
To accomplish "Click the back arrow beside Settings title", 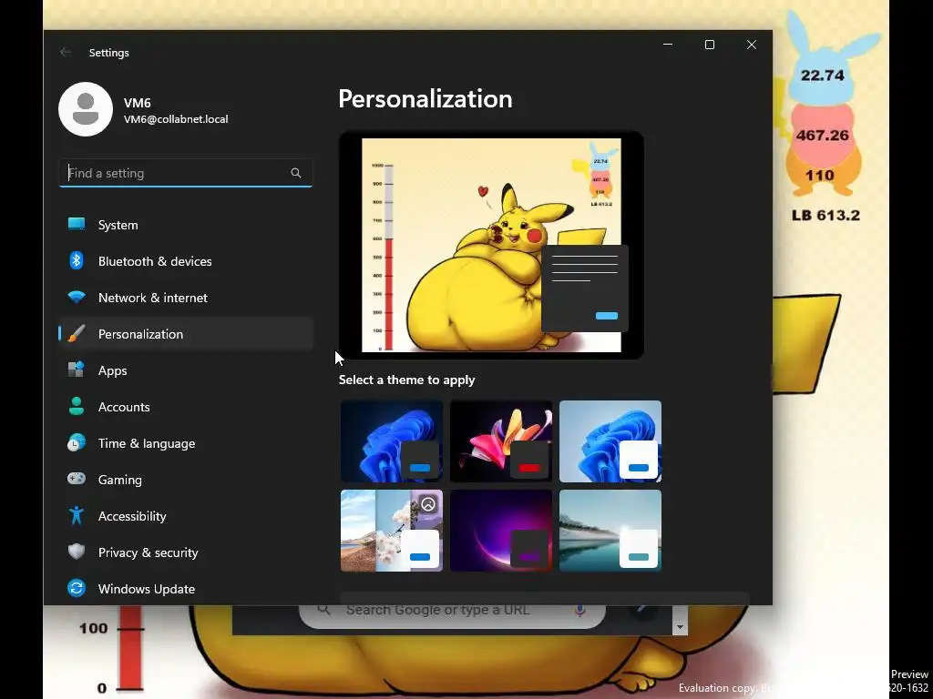I will click(66, 52).
